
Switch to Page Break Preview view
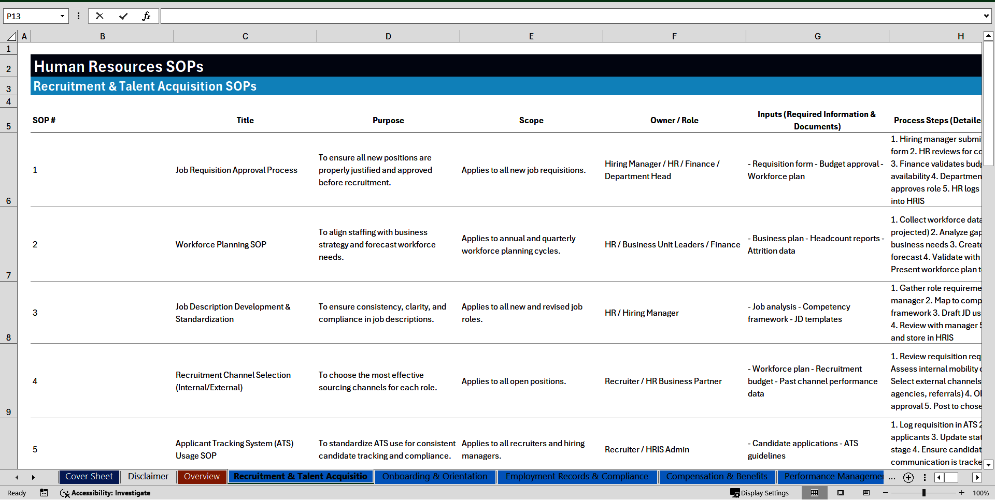tap(866, 493)
